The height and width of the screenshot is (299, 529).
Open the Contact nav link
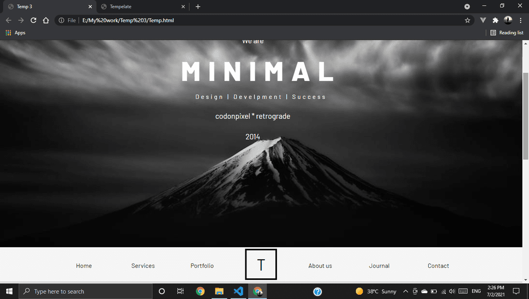[x=438, y=266]
